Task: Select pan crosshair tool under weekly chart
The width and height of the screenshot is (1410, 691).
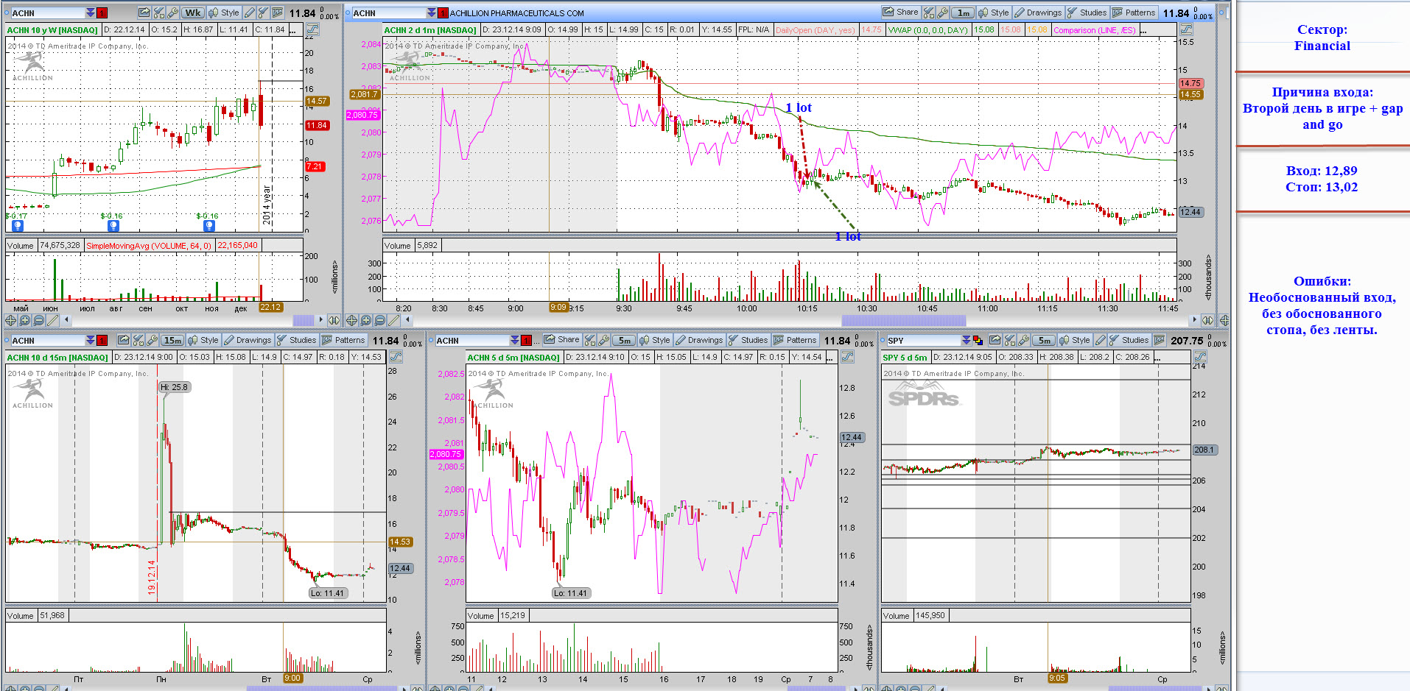Action: click(10, 320)
